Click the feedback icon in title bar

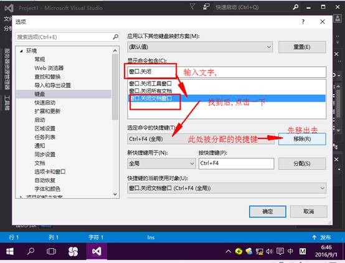206,7
